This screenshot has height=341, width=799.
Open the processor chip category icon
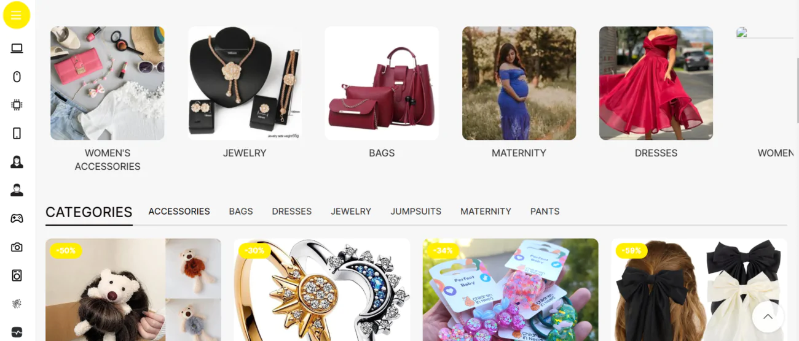coord(17,105)
